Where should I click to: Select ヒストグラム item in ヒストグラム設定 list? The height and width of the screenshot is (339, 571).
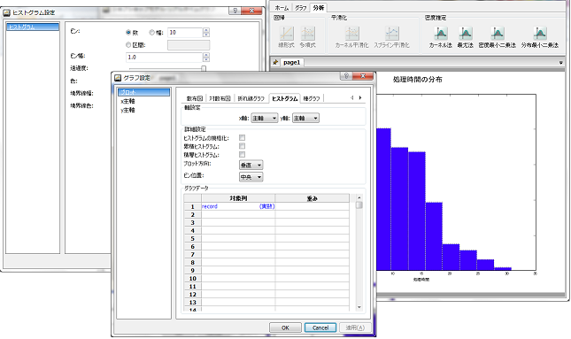tap(33, 27)
